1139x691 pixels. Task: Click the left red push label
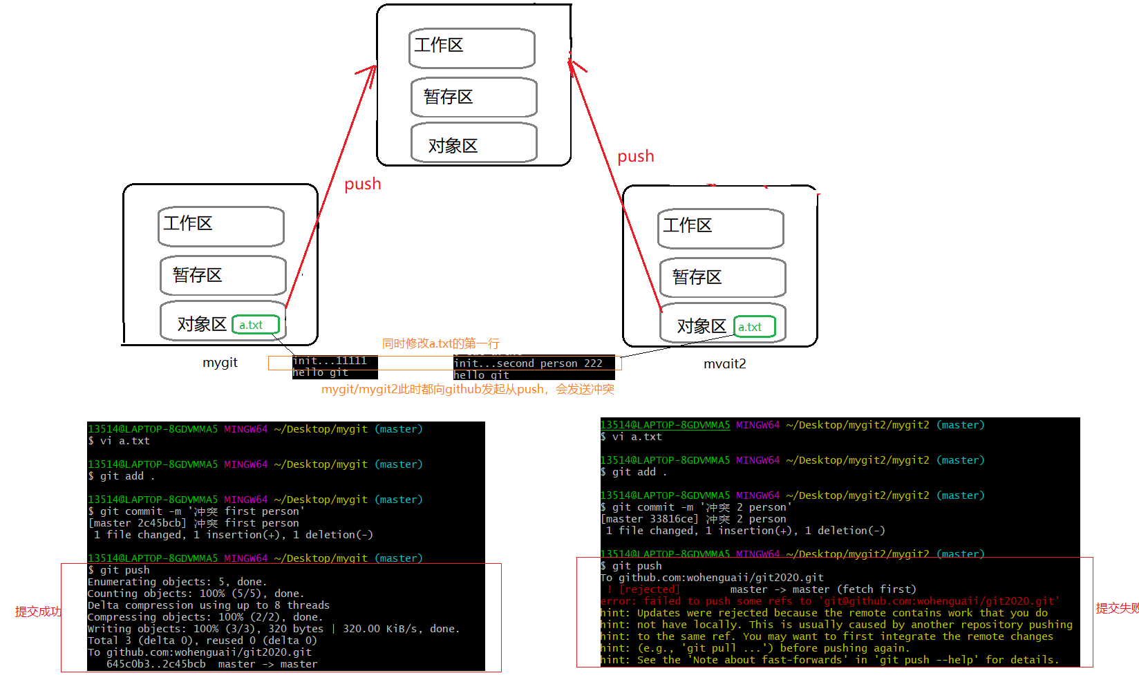tap(363, 184)
